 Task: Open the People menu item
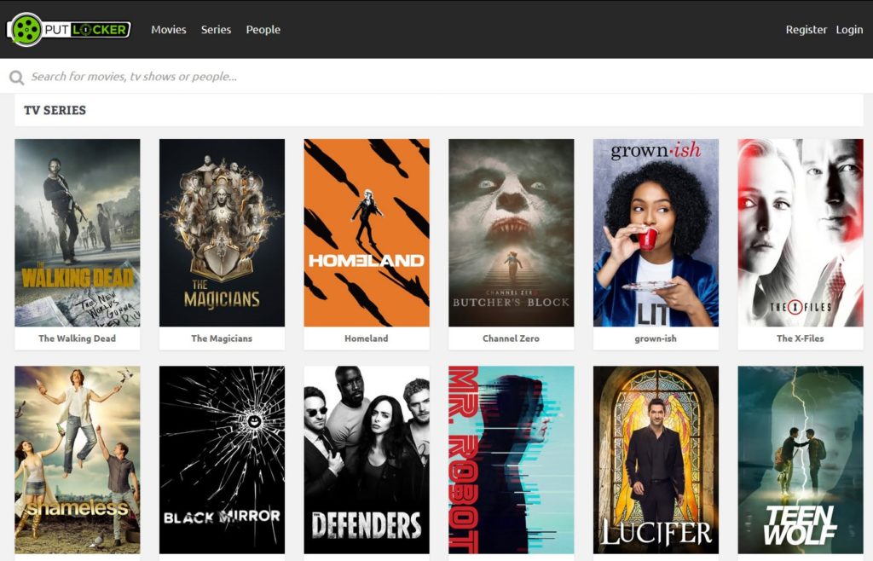pos(263,30)
